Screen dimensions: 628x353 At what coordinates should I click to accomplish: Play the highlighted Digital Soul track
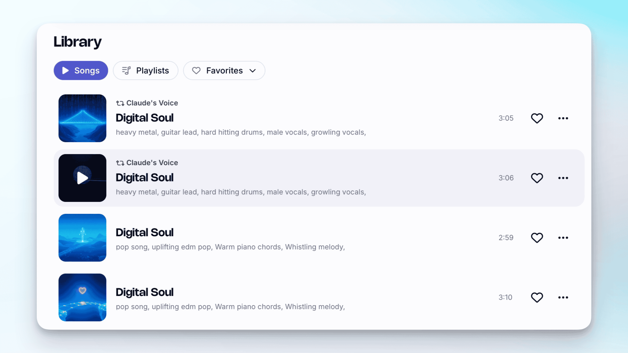pos(82,178)
